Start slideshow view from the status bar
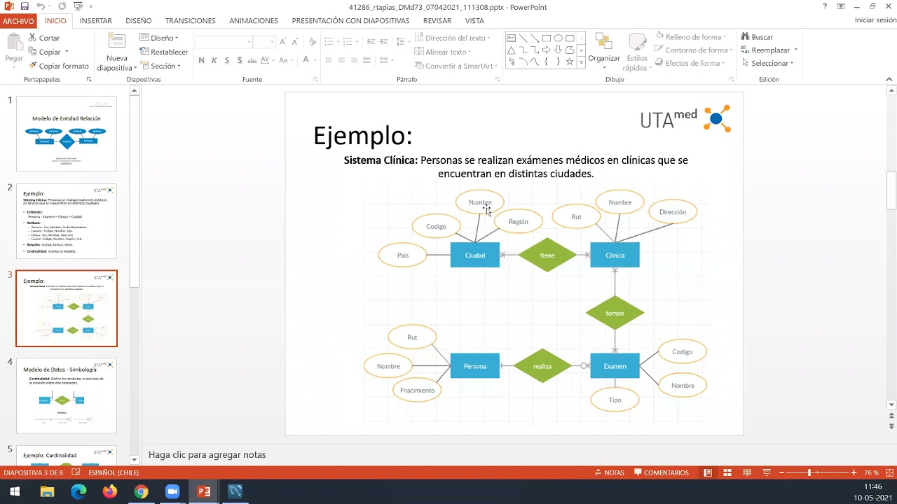 (767, 472)
